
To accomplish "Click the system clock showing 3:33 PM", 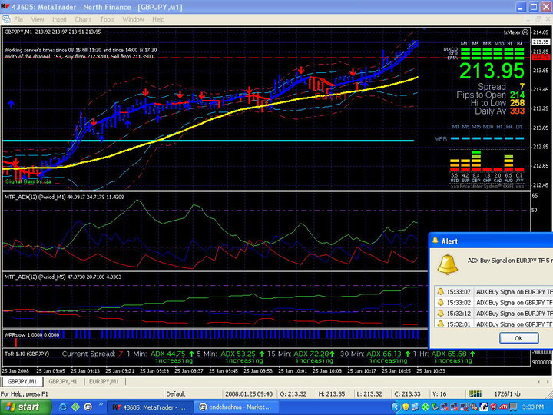I will coord(533,407).
